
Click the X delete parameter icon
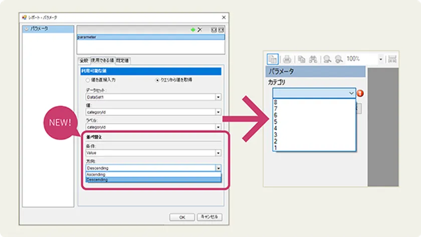pos(200,30)
